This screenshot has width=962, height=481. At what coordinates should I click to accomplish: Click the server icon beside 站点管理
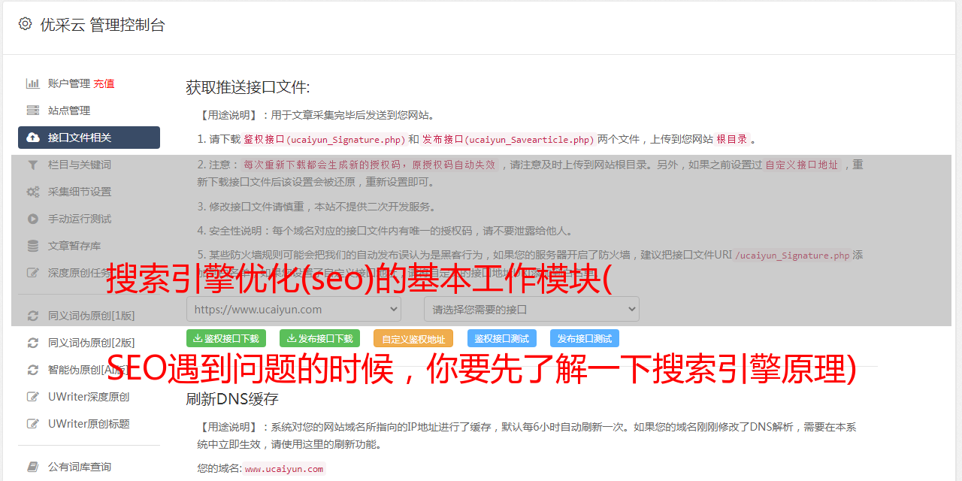tap(33, 110)
